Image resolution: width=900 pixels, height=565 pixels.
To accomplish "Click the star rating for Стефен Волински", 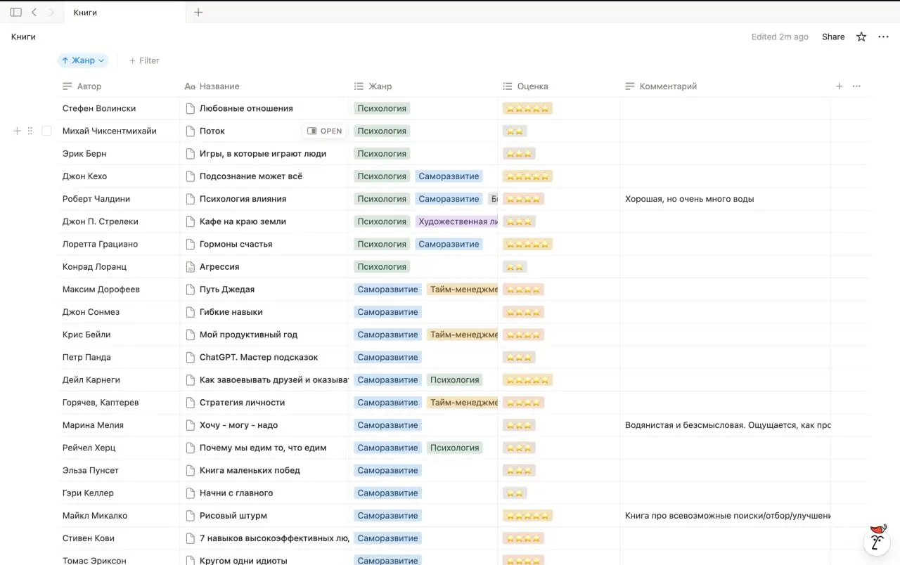I will [x=527, y=108].
